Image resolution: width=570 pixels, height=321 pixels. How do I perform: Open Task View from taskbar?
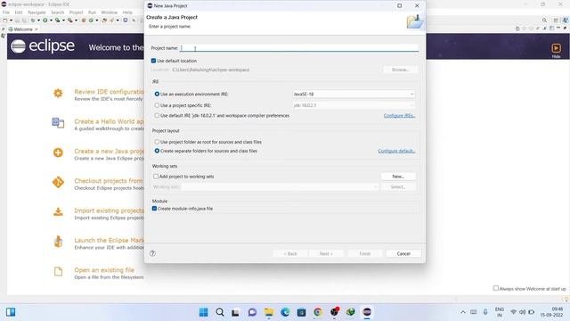(x=235, y=312)
